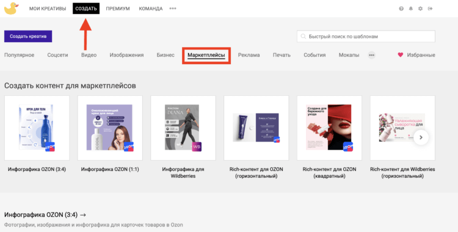Open the Инфографика OZON (3:4) template thumbnail

[37, 128]
